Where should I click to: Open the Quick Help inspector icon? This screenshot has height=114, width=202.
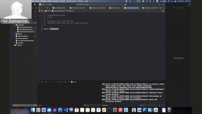[x=180, y=8]
